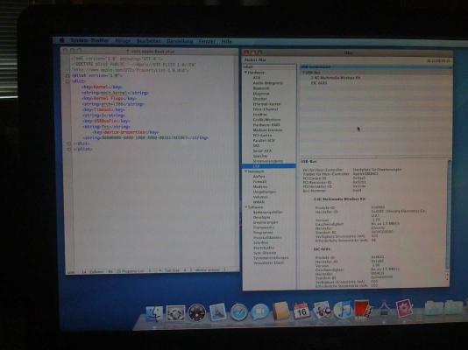The image size is (468, 350).
Task: Launch Safari compass icon in the Dock
Action: click(238, 312)
